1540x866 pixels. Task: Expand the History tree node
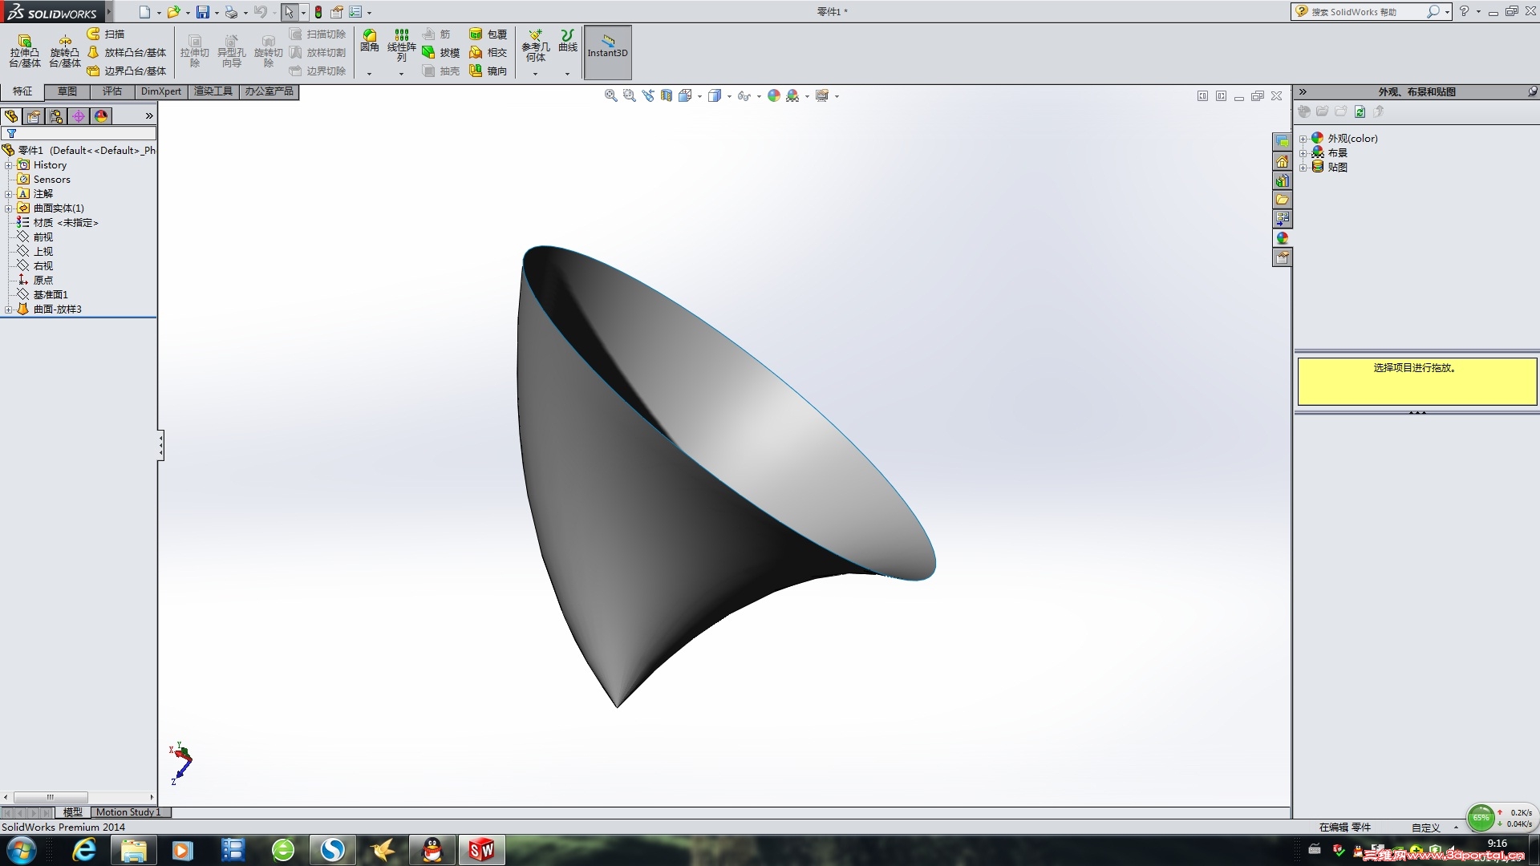[x=9, y=165]
